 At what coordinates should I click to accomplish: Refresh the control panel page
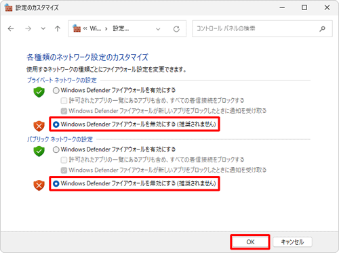176,29
